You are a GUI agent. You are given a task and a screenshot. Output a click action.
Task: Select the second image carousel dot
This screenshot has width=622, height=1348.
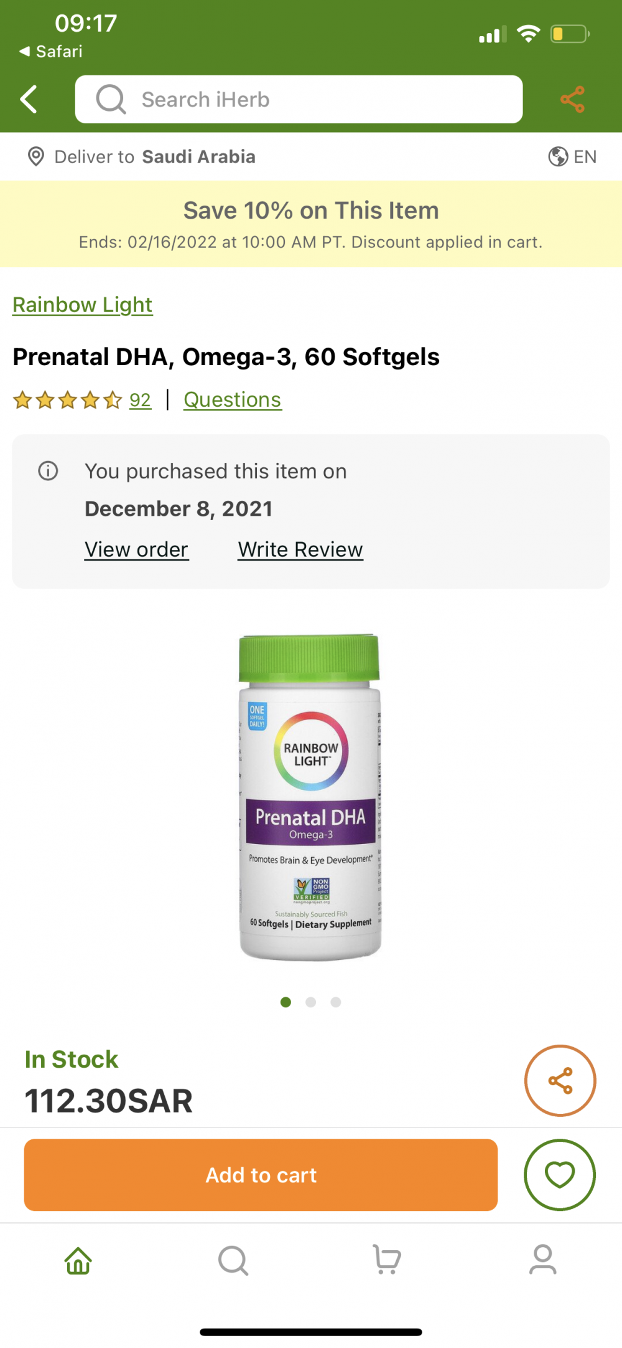click(x=311, y=1002)
